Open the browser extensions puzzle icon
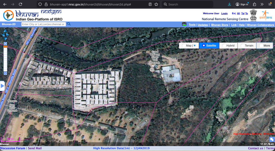Viewport: 275px width, 151px height. pyautogui.click(x=255, y=4)
